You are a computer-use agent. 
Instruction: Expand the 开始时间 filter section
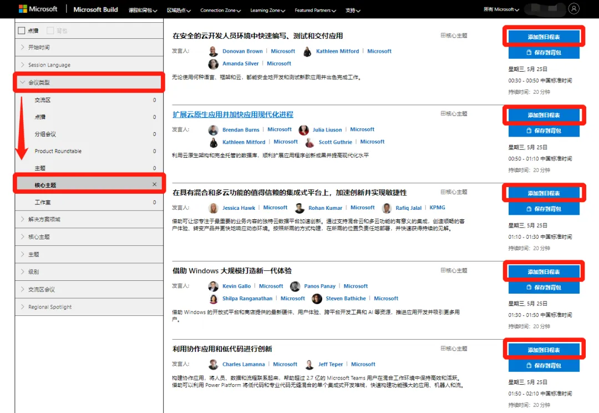point(89,47)
